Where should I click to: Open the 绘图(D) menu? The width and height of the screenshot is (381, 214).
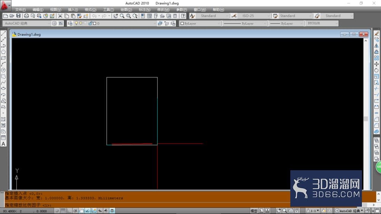[126, 10]
